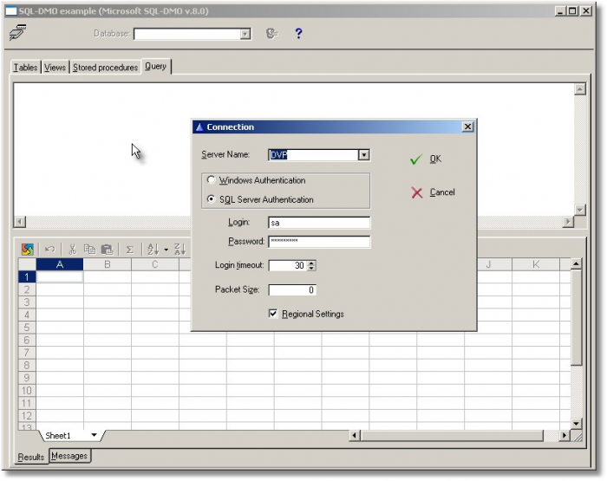Expand the Server Name dropdown
The width and height of the screenshot is (607, 481).
(363, 155)
